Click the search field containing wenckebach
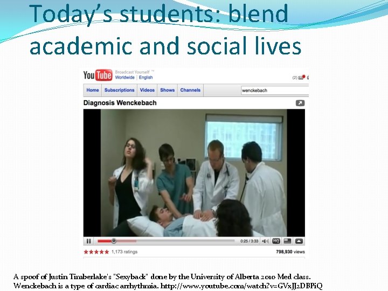This screenshot has width=388, height=291. [x=275, y=91]
